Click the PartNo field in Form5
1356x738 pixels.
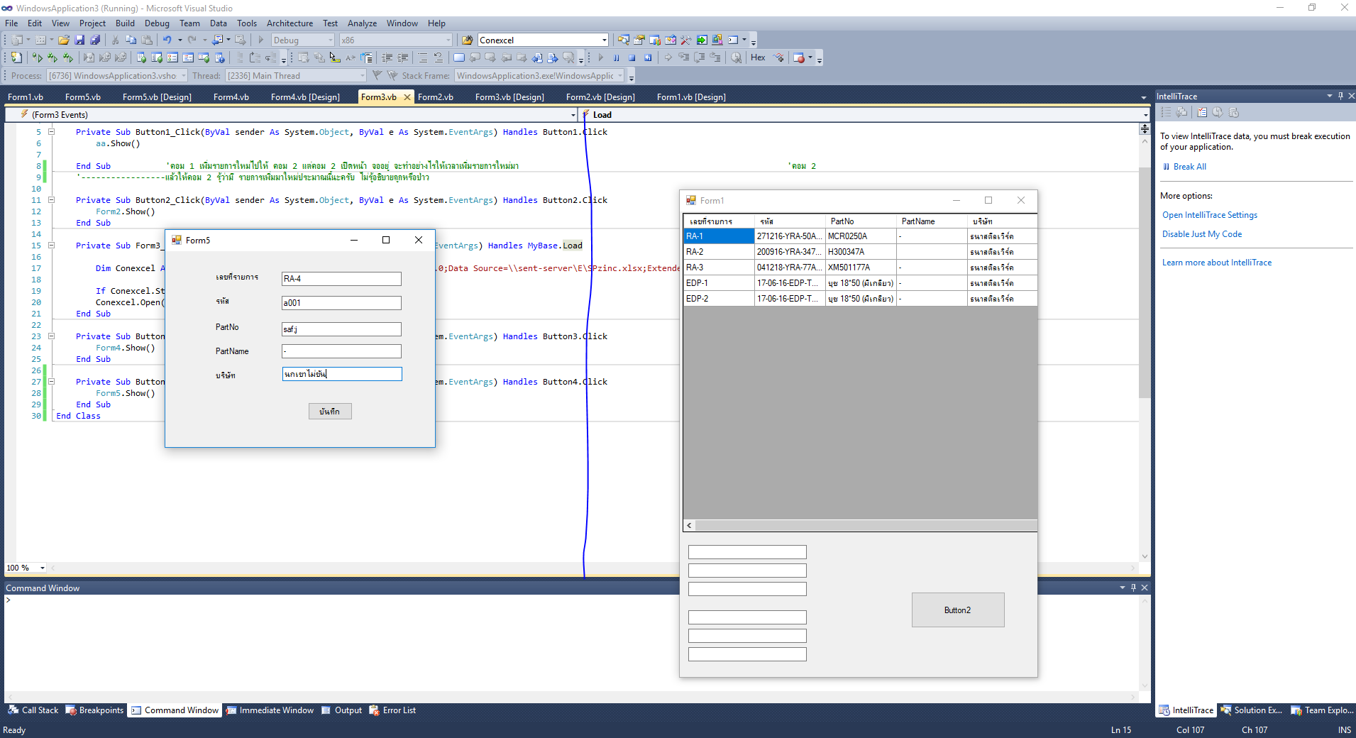341,329
